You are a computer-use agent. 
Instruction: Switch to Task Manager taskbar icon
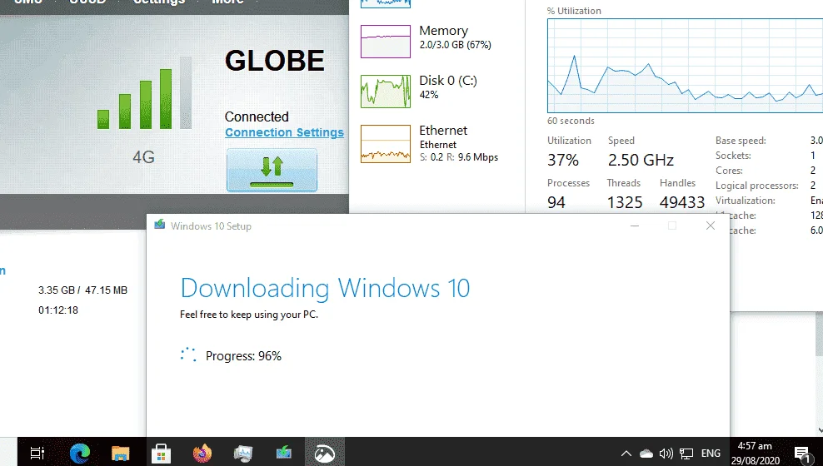click(243, 453)
